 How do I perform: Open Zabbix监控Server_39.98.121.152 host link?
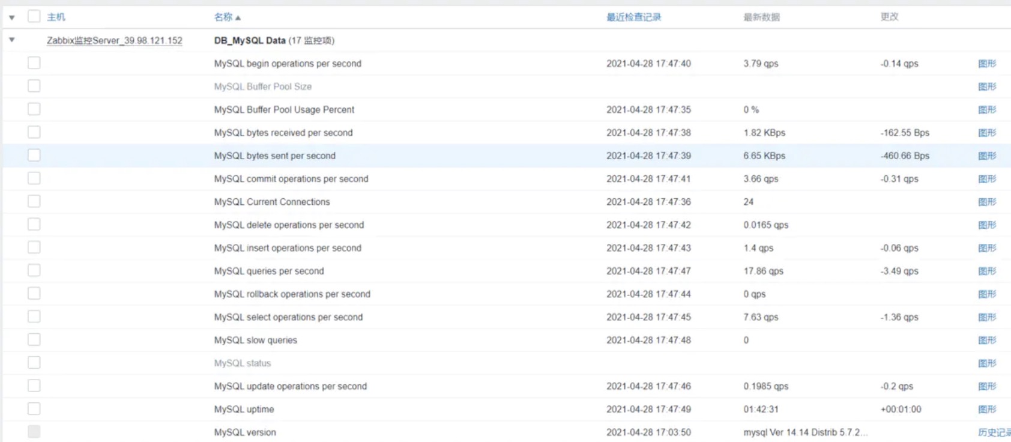pos(115,41)
